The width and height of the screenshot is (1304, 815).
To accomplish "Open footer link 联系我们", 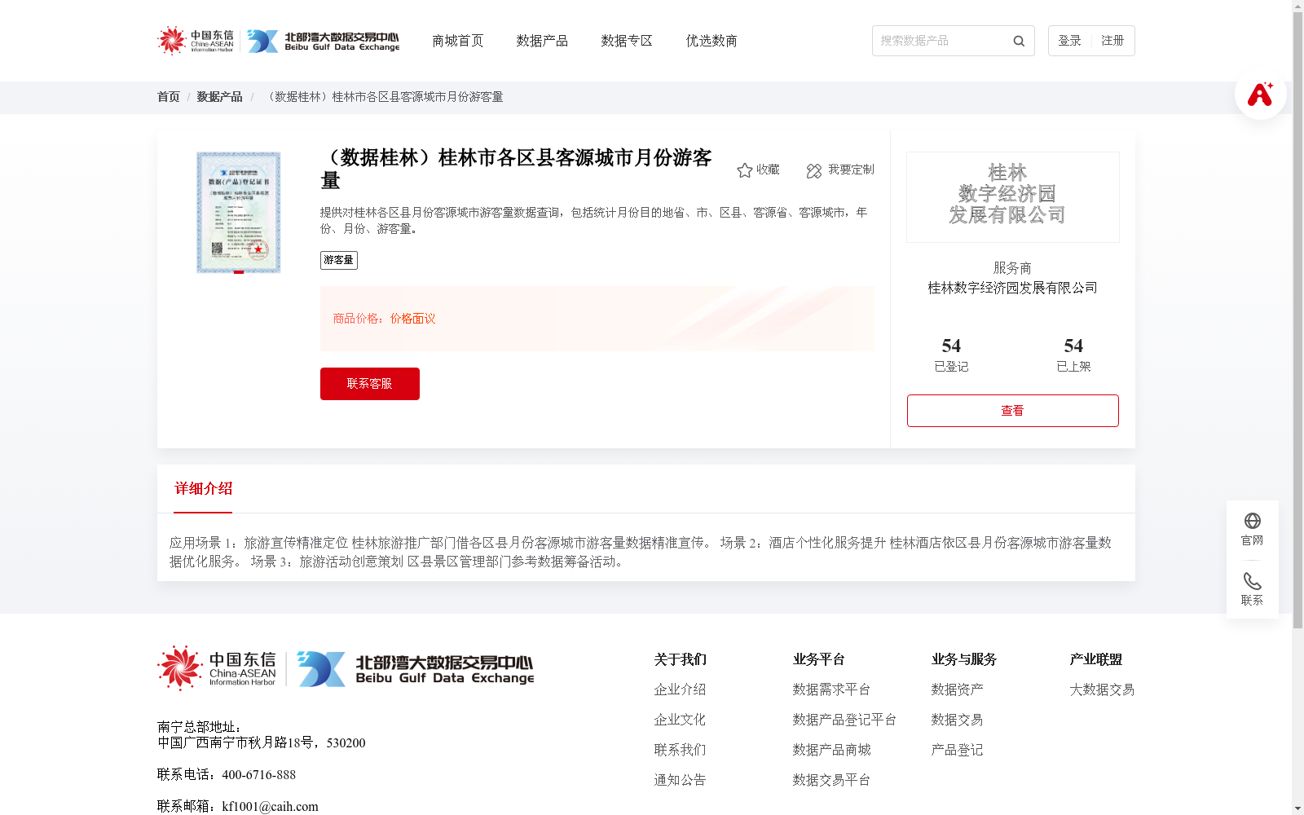I will pos(680,750).
